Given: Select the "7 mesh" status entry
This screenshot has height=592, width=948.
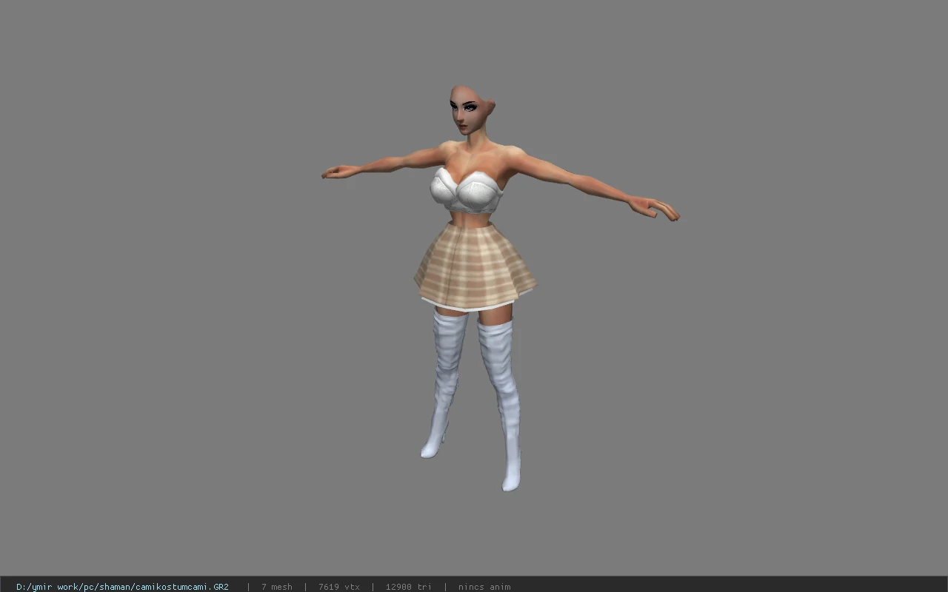Looking at the screenshot, I should [276, 587].
